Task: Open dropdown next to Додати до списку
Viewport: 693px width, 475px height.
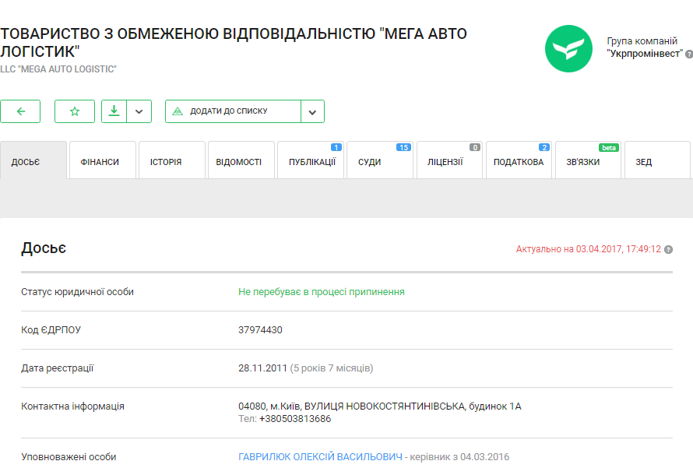Action: pos(312,111)
